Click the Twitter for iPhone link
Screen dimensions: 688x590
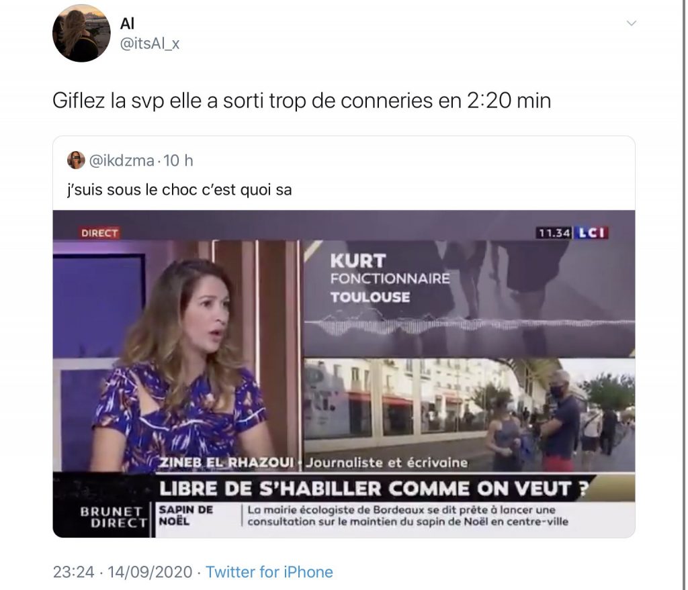[x=269, y=572]
